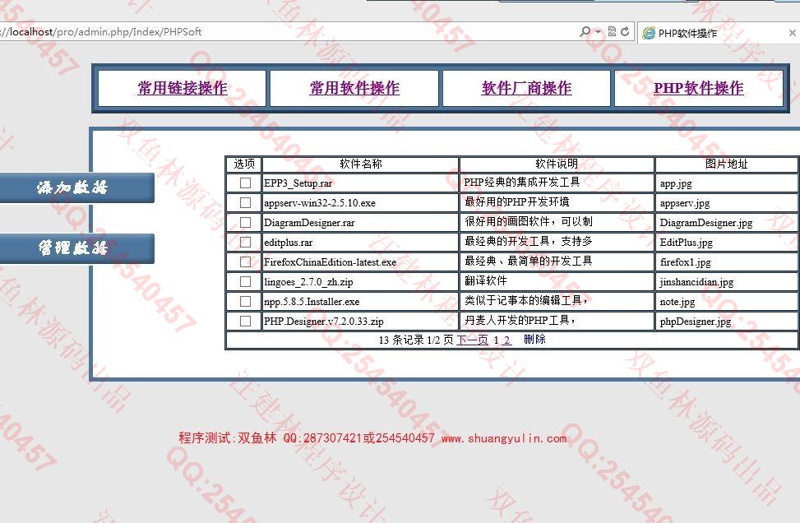Click the compatibility view icon in address bar

613,31
